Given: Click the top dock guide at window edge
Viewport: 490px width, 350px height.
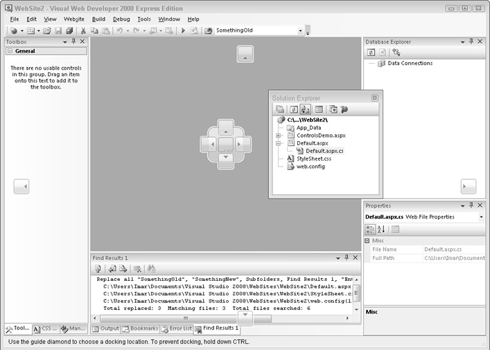Looking at the screenshot, I should (x=245, y=54).
